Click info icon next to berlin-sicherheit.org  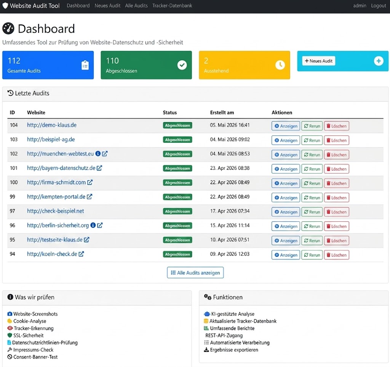(93, 225)
